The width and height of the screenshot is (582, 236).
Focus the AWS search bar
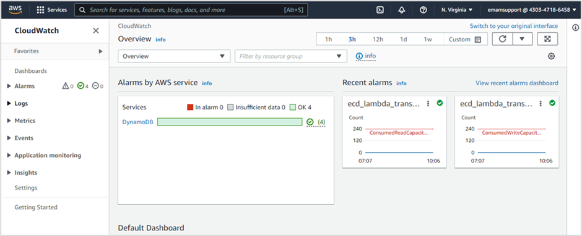(191, 10)
